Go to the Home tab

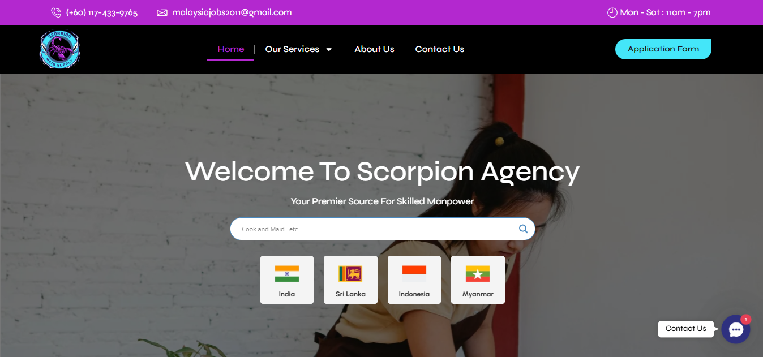pos(231,49)
